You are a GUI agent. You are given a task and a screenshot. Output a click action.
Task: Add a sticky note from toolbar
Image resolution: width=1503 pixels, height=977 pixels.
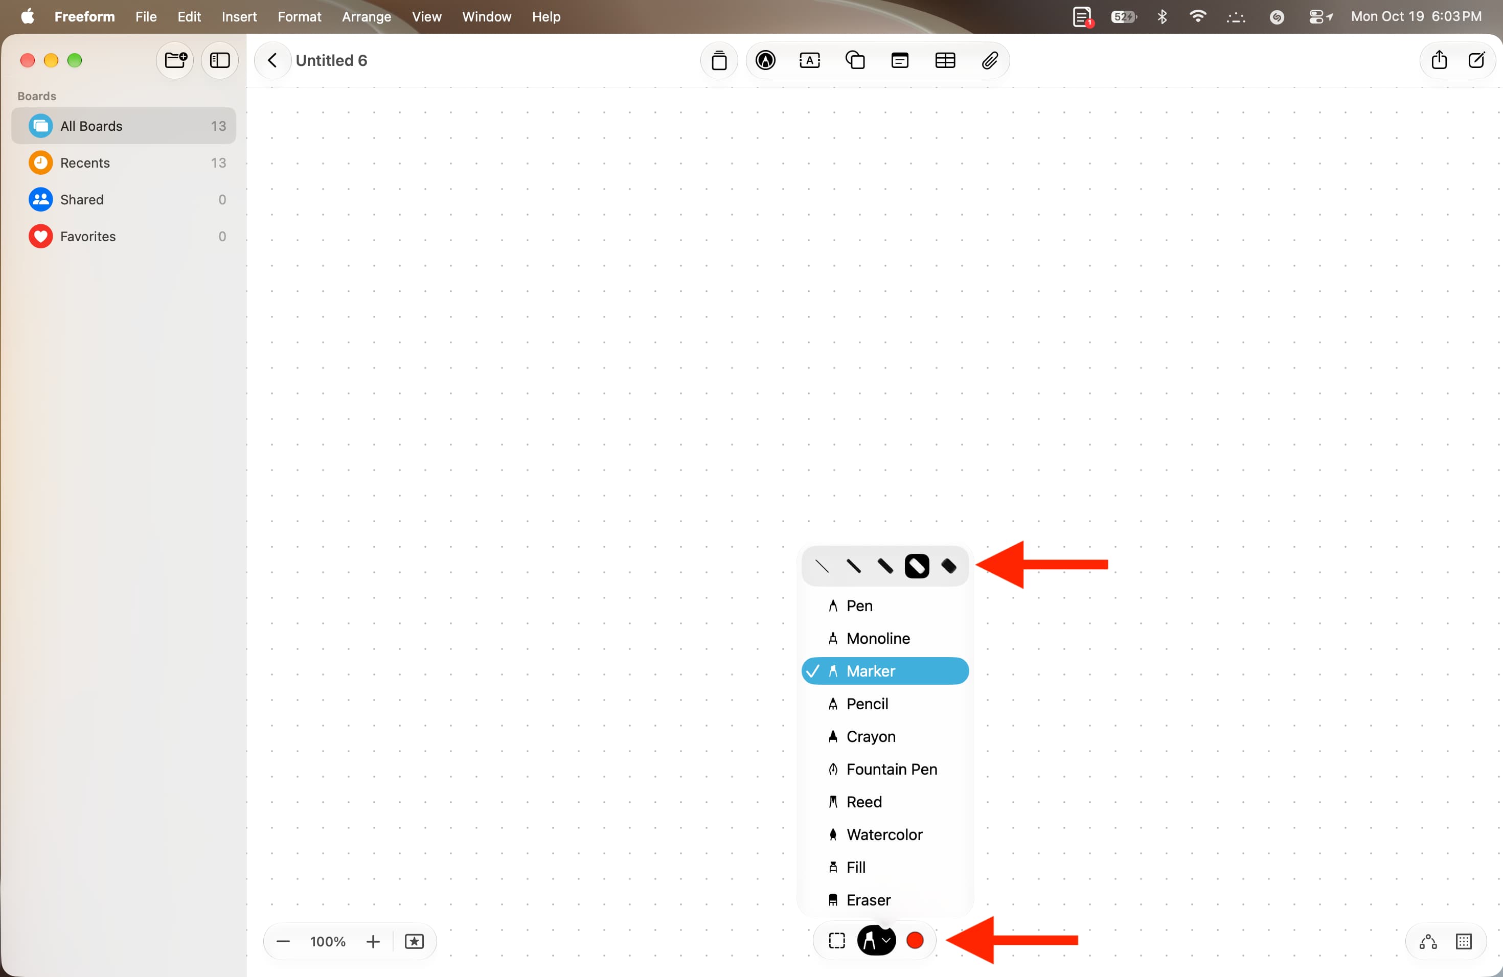899,61
